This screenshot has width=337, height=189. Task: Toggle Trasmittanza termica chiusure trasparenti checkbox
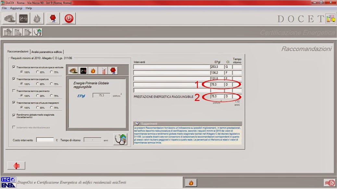14,103
